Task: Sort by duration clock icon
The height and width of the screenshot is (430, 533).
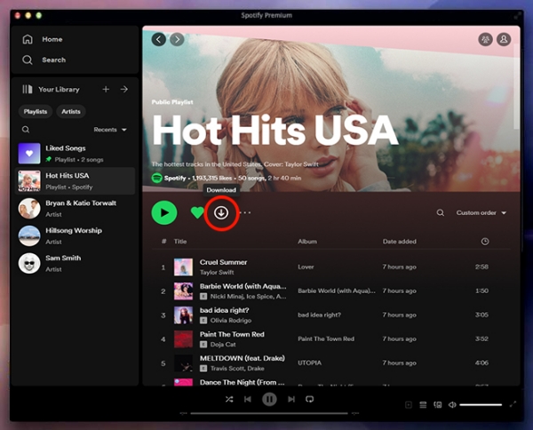Action: coord(485,242)
